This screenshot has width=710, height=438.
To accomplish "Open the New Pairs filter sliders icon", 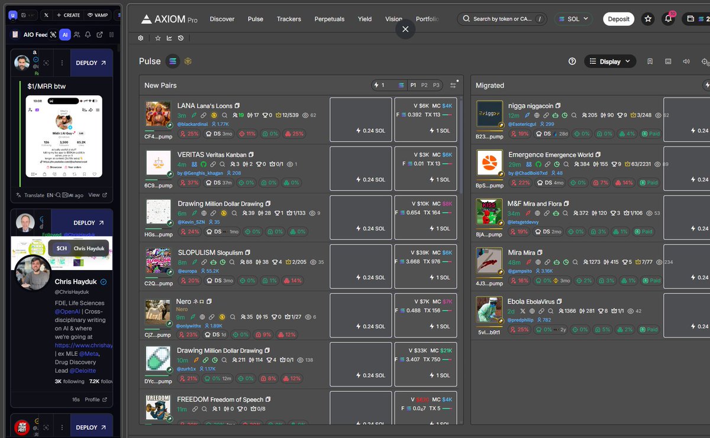I will tap(454, 85).
